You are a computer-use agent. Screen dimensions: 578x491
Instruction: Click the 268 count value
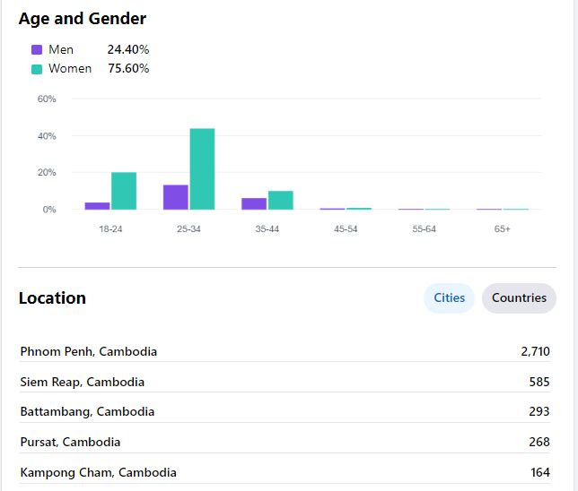click(539, 442)
